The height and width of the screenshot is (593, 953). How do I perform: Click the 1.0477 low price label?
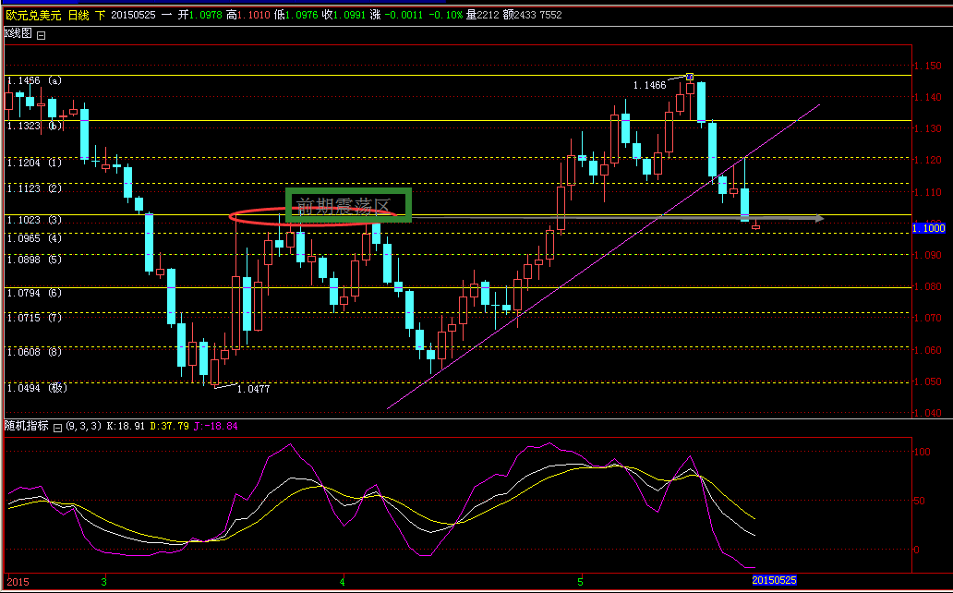253,389
